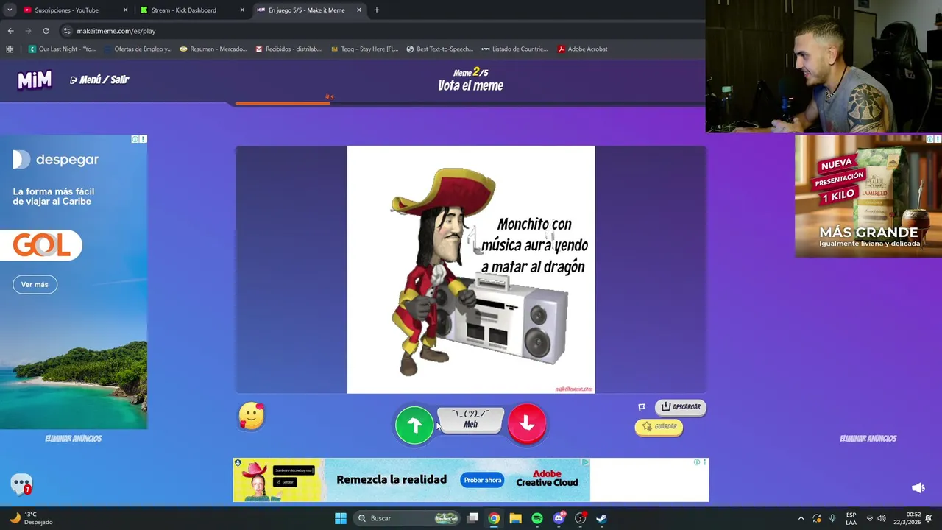Open Teqq - Stay Here bookmark
The height and width of the screenshot is (530, 942).
(364, 49)
